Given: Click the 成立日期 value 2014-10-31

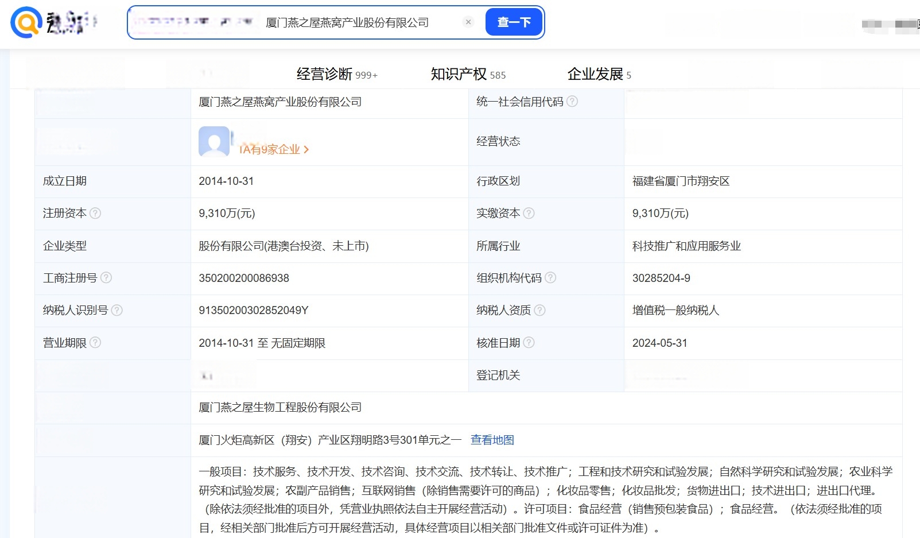Looking at the screenshot, I should [226, 181].
